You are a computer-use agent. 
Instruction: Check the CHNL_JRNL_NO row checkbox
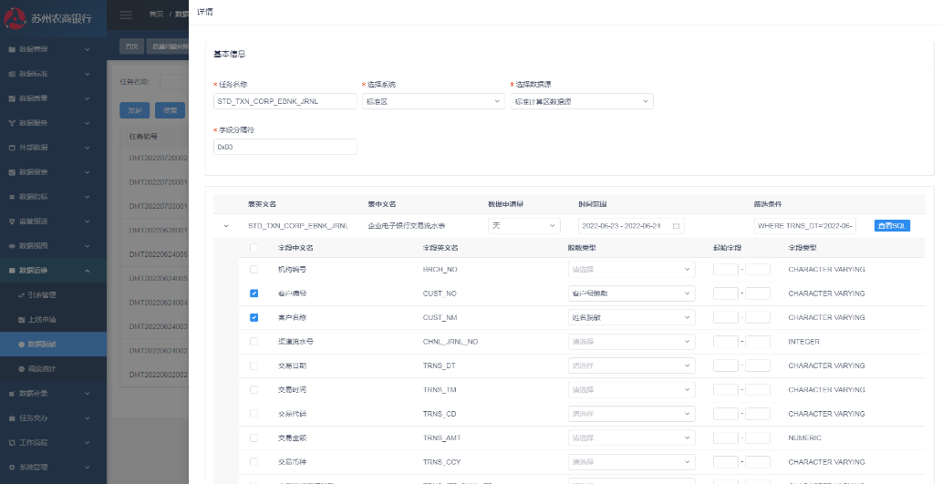tap(254, 342)
